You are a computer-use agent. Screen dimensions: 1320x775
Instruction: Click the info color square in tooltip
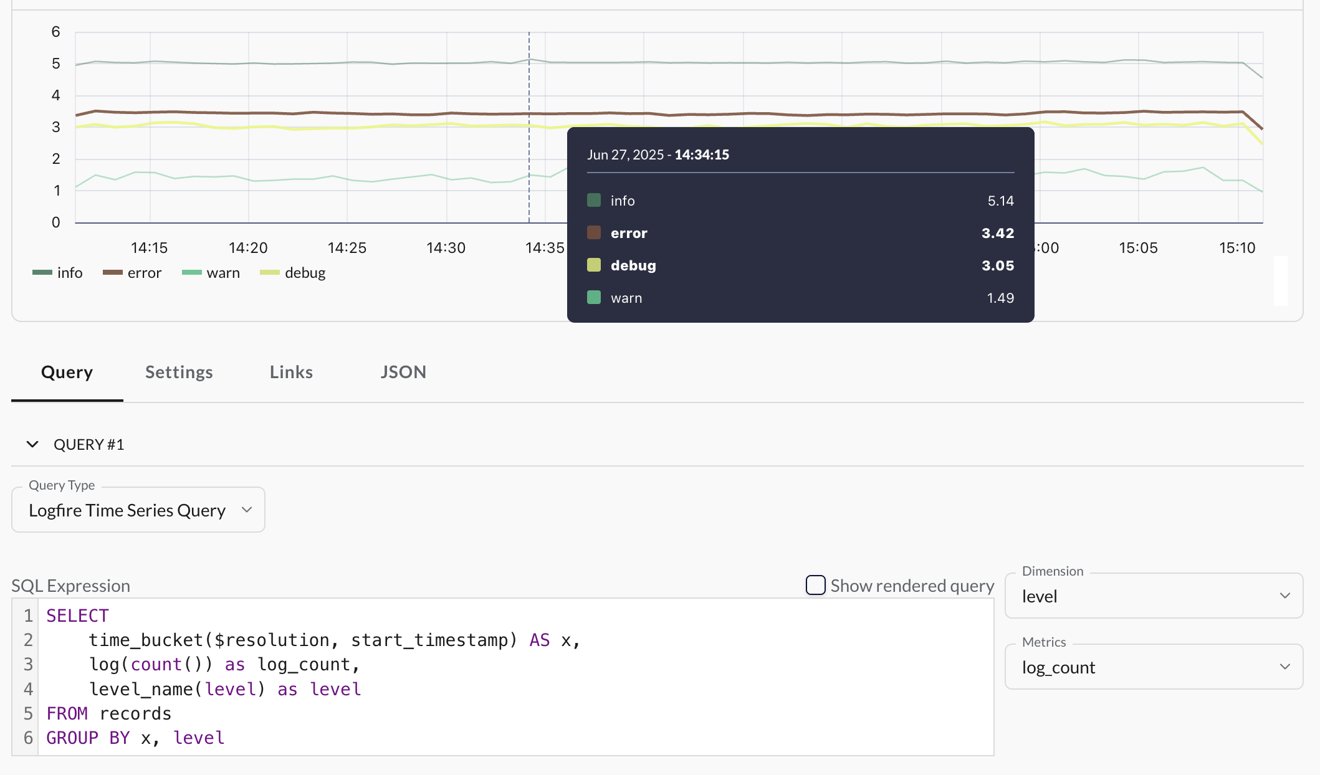(593, 200)
